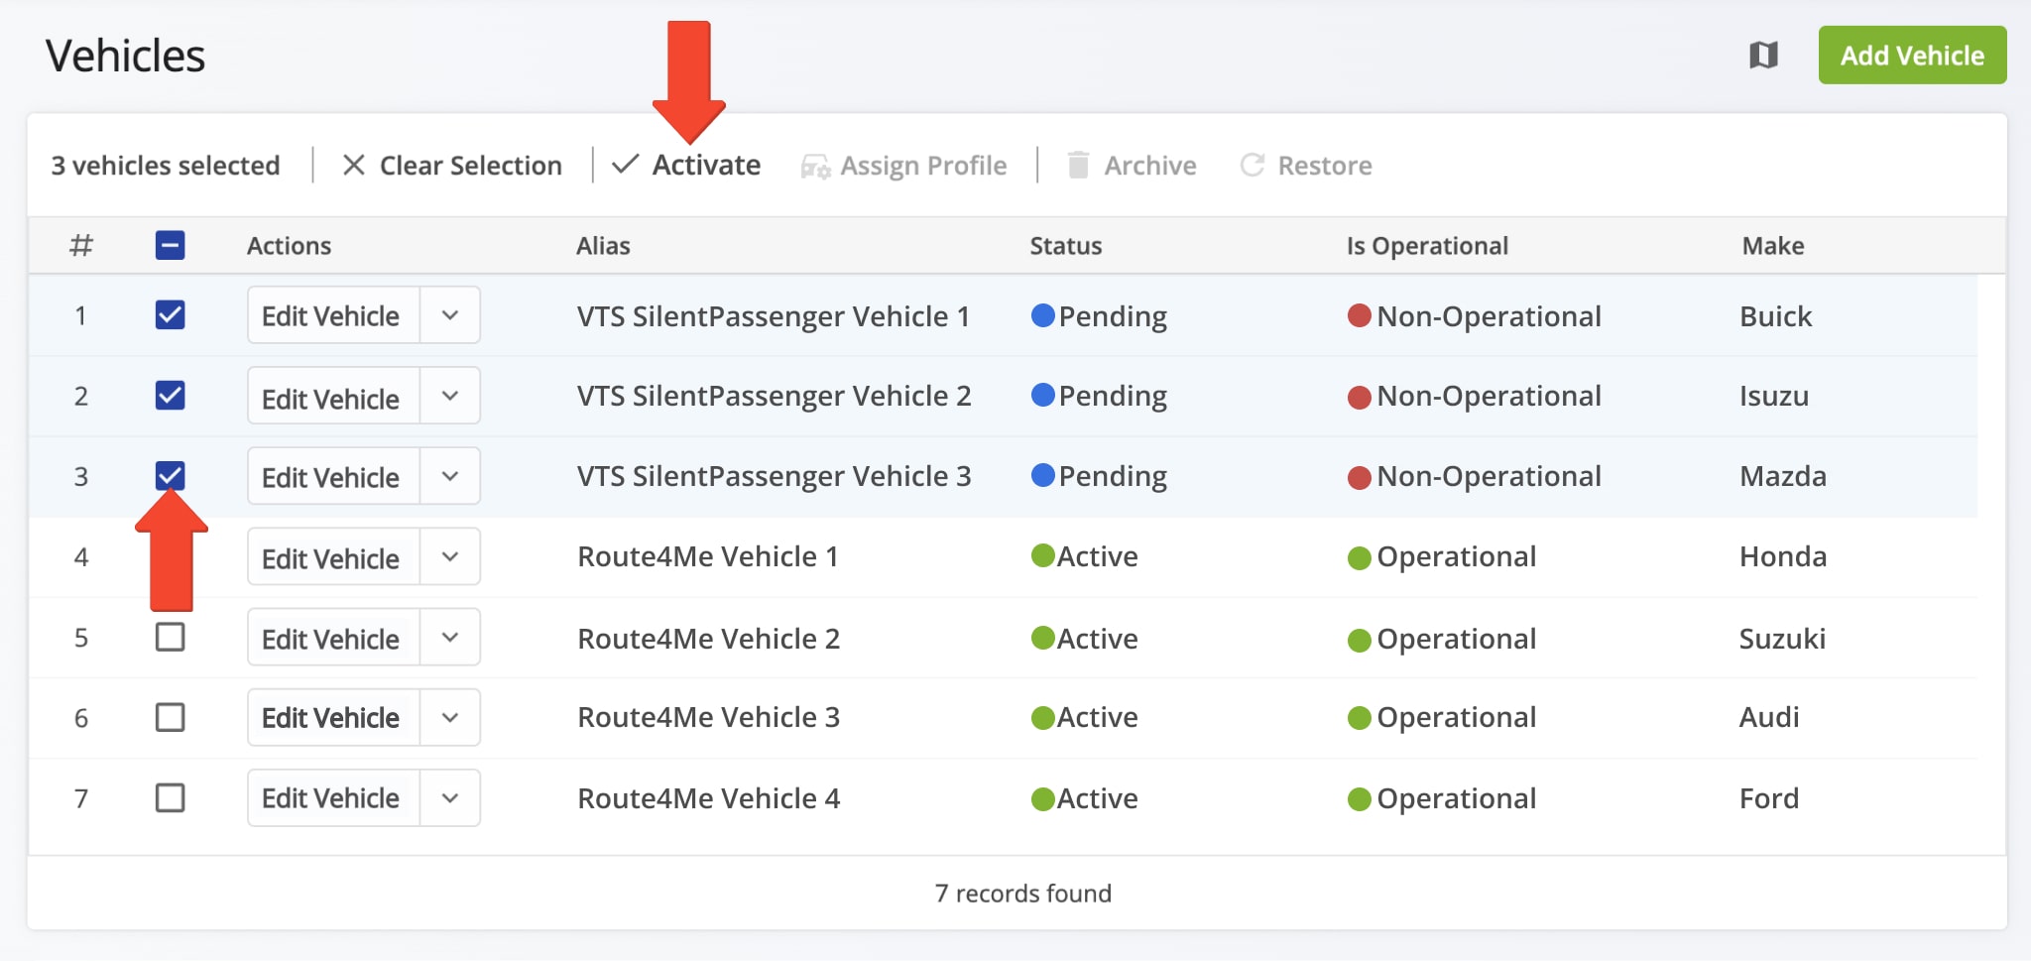Click the # column header
This screenshot has width=2031, height=961.
click(81, 245)
